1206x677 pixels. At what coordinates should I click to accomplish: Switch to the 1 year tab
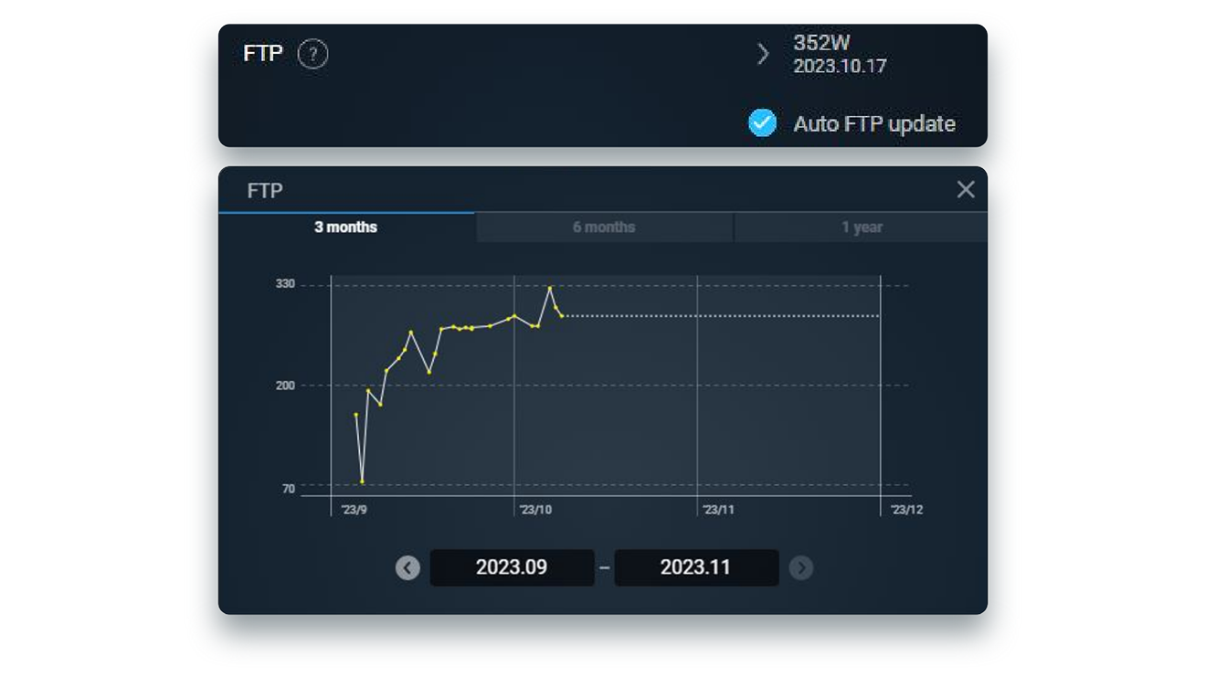click(862, 227)
